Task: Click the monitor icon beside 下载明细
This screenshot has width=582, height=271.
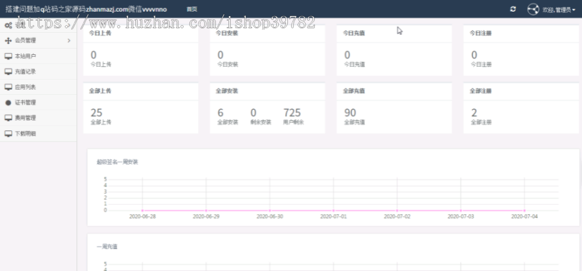Action: pyautogui.click(x=8, y=134)
